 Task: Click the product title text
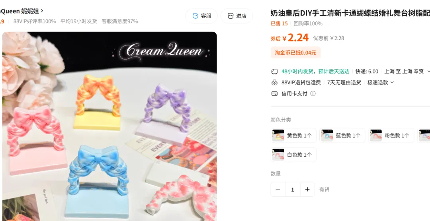pos(350,13)
